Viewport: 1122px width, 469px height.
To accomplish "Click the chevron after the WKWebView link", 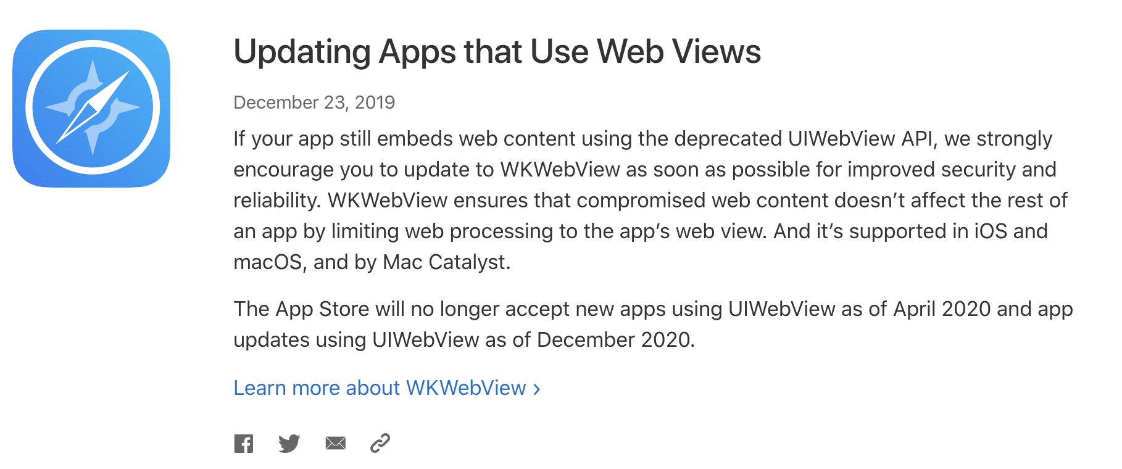I will 536,389.
